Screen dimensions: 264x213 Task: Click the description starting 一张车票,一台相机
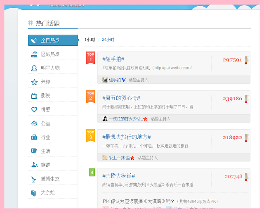pyautogui.click(x=147, y=146)
